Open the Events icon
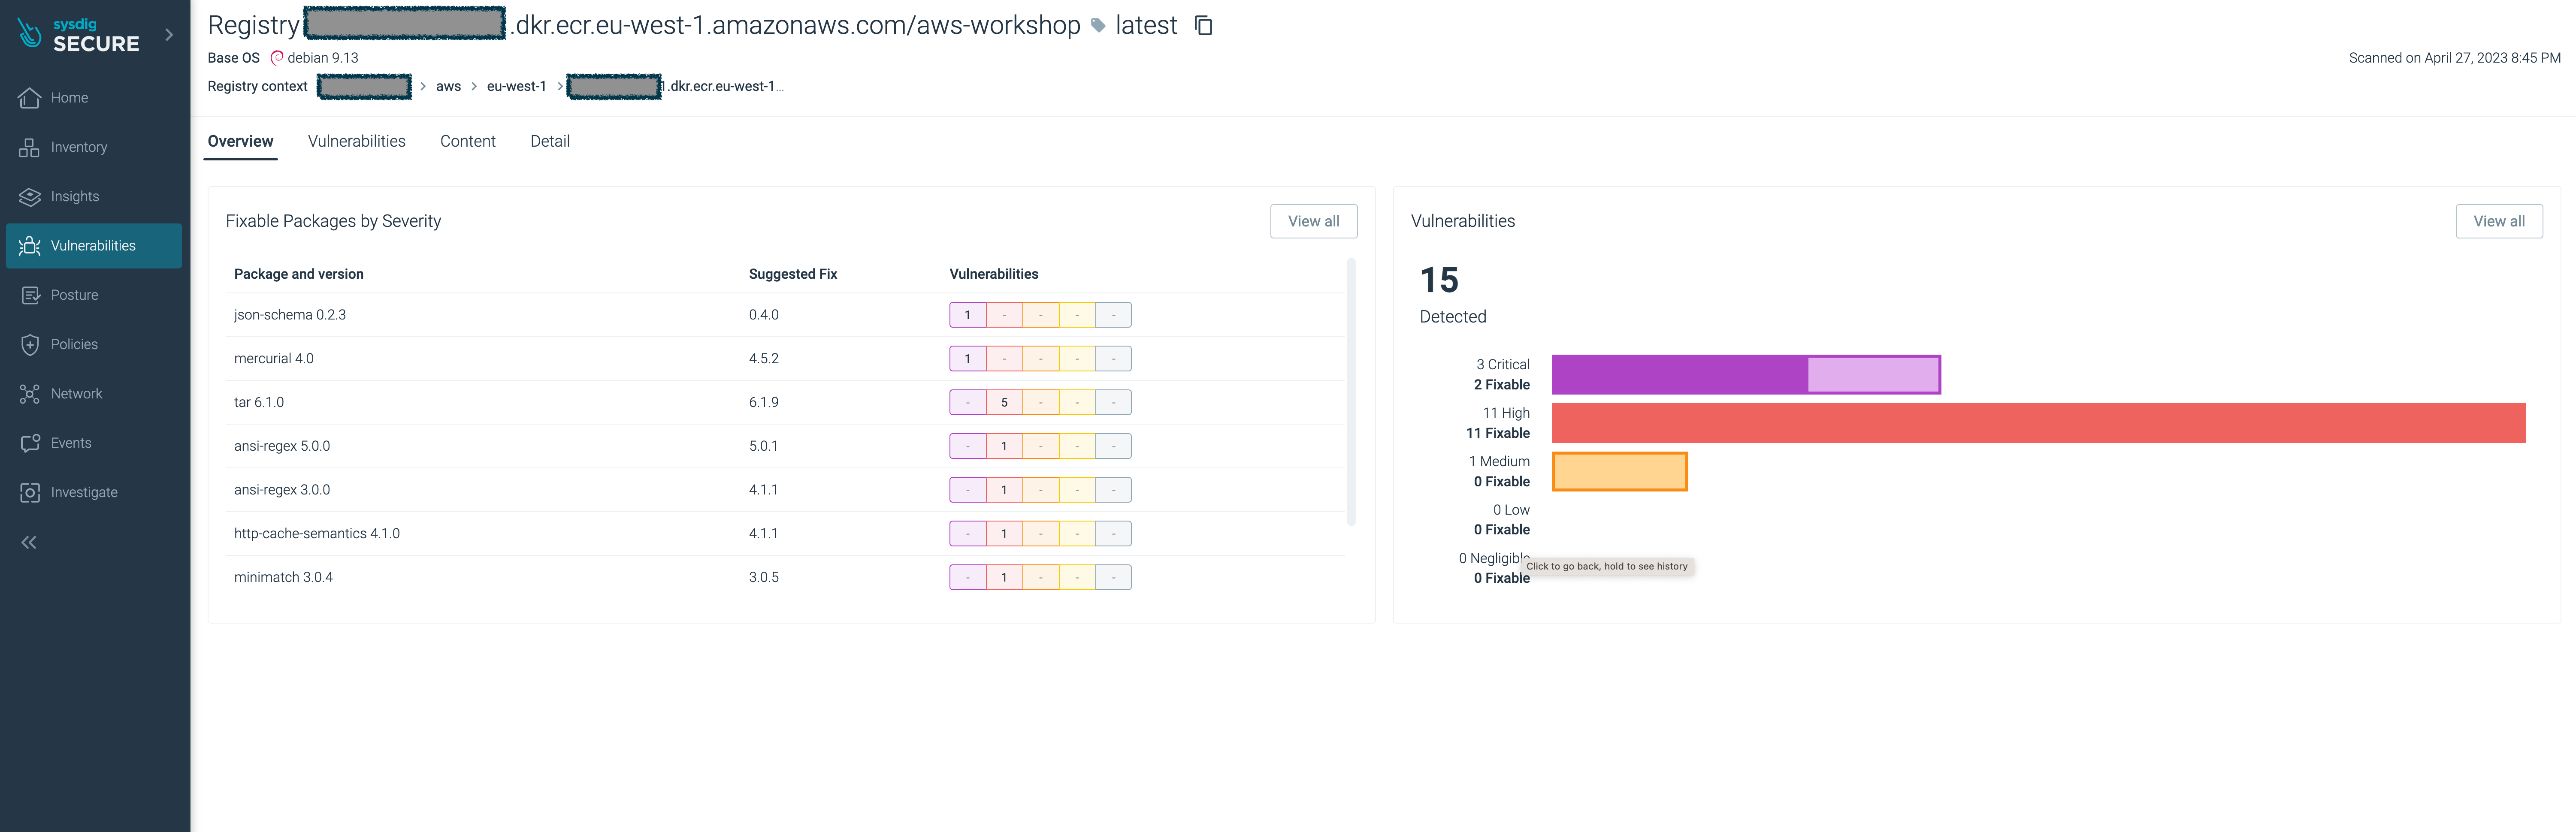Image resolution: width=2576 pixels, height=832 pixels. 30,443
